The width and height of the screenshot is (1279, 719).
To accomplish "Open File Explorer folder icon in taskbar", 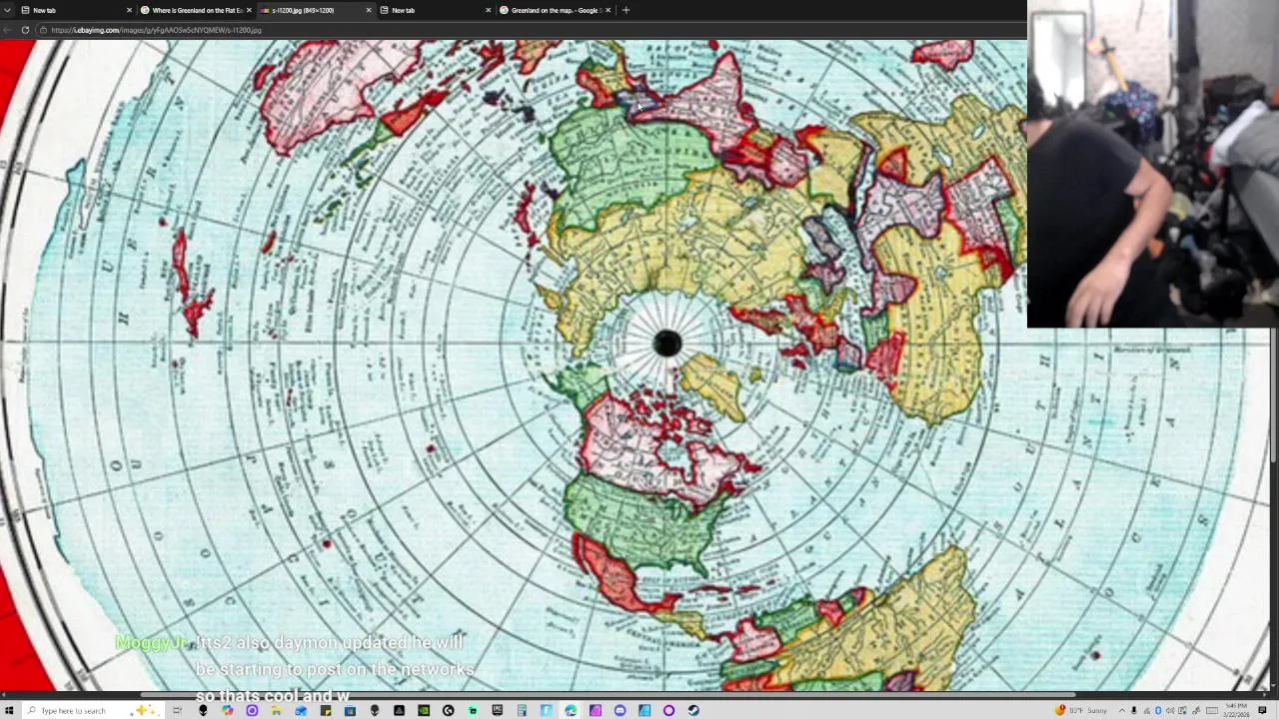I will 276,710.
